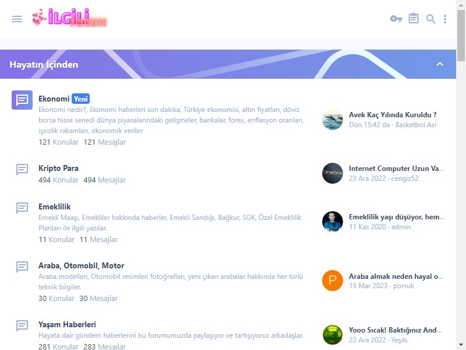Open the Yaşam Haberleri forum

(x=67, y=324)
